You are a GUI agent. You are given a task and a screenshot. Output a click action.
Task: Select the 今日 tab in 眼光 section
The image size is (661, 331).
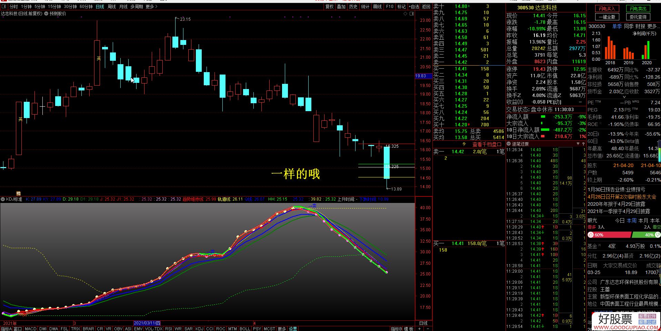620,221
